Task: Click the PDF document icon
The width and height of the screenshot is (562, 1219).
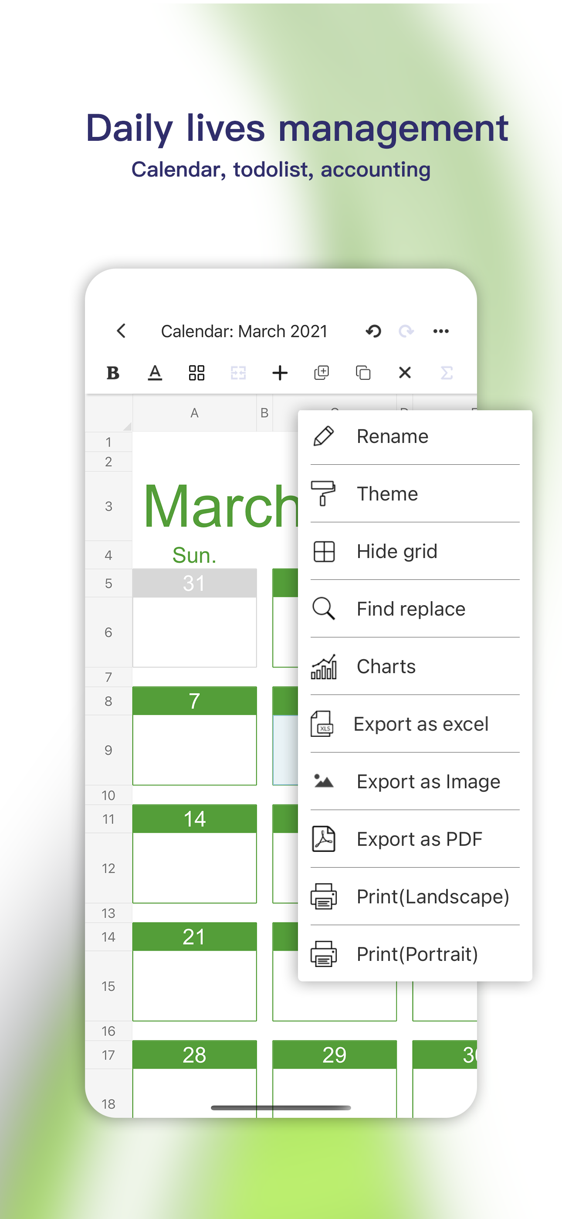Action: (x=324, y=839)
